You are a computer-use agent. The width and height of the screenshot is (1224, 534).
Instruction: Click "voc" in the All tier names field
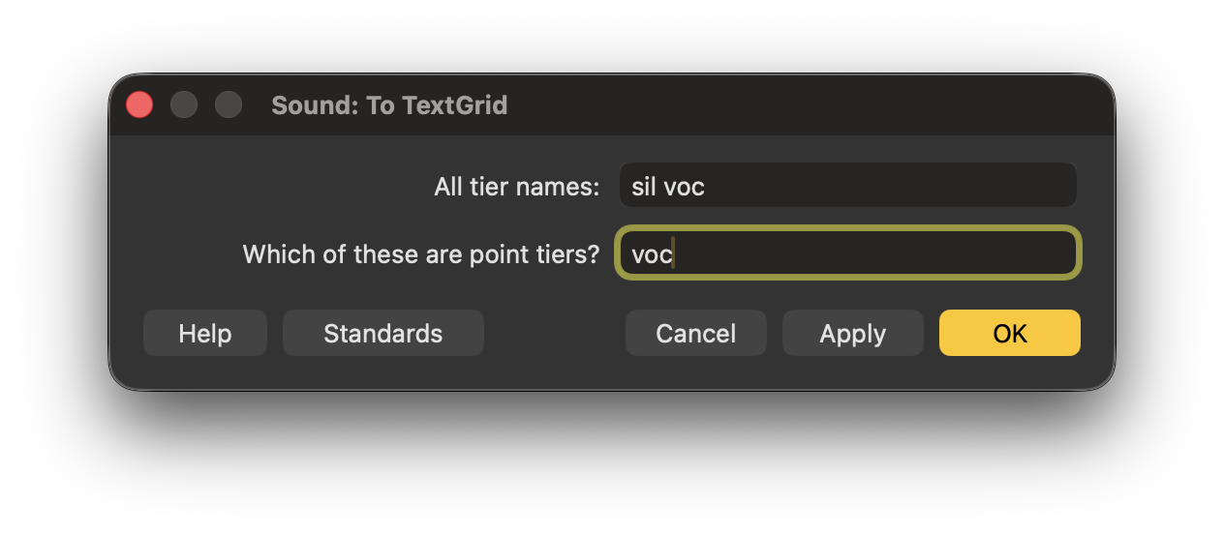click(684, 187)
